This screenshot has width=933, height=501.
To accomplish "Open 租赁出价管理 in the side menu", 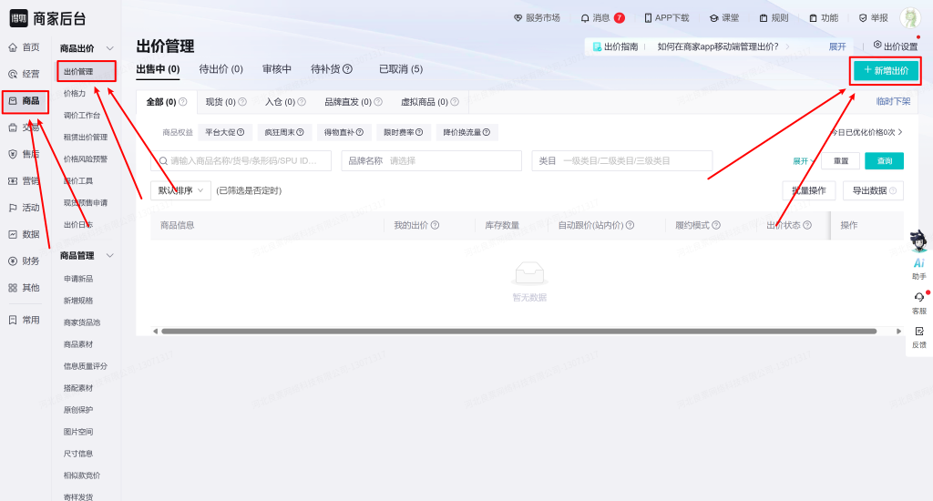I will coord(86,137).
